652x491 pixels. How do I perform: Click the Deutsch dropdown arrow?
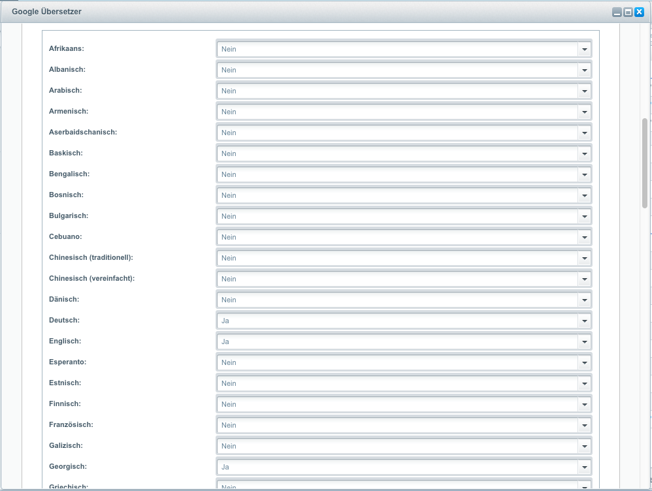click(x=584, y=321)
